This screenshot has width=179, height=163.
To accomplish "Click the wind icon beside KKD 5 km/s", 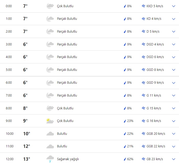I will pos(143,6).
